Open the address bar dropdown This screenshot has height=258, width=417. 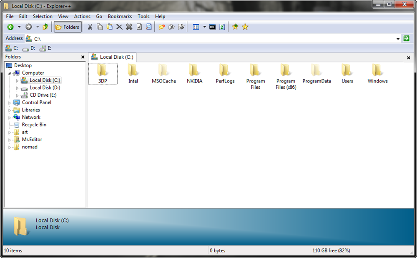[x=398, y=39]
